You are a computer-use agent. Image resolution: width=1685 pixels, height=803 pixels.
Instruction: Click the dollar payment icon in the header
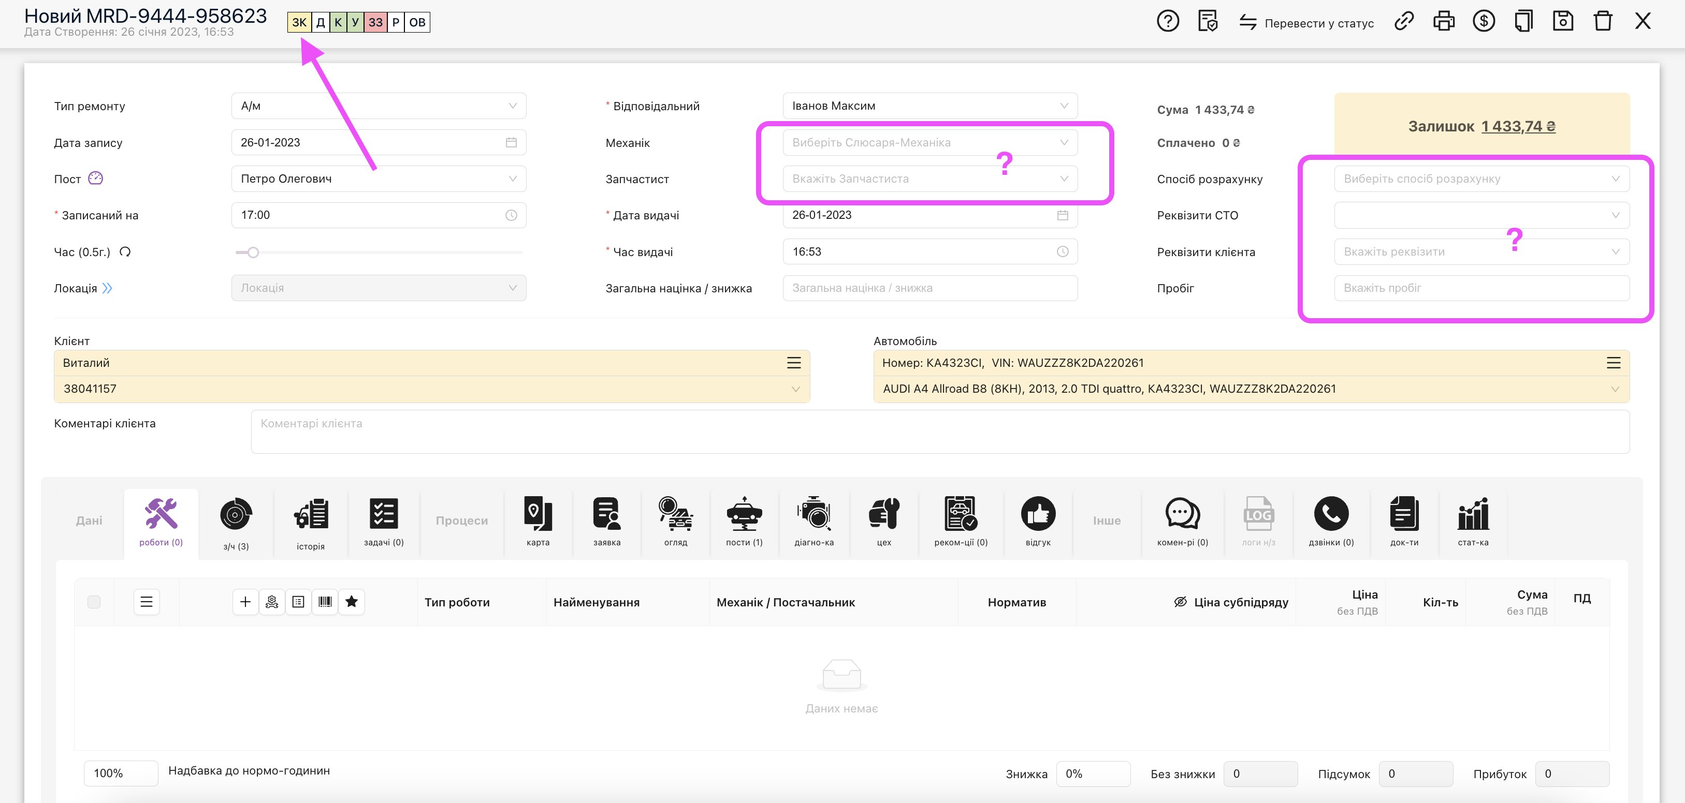click(x=1484, y=21)
